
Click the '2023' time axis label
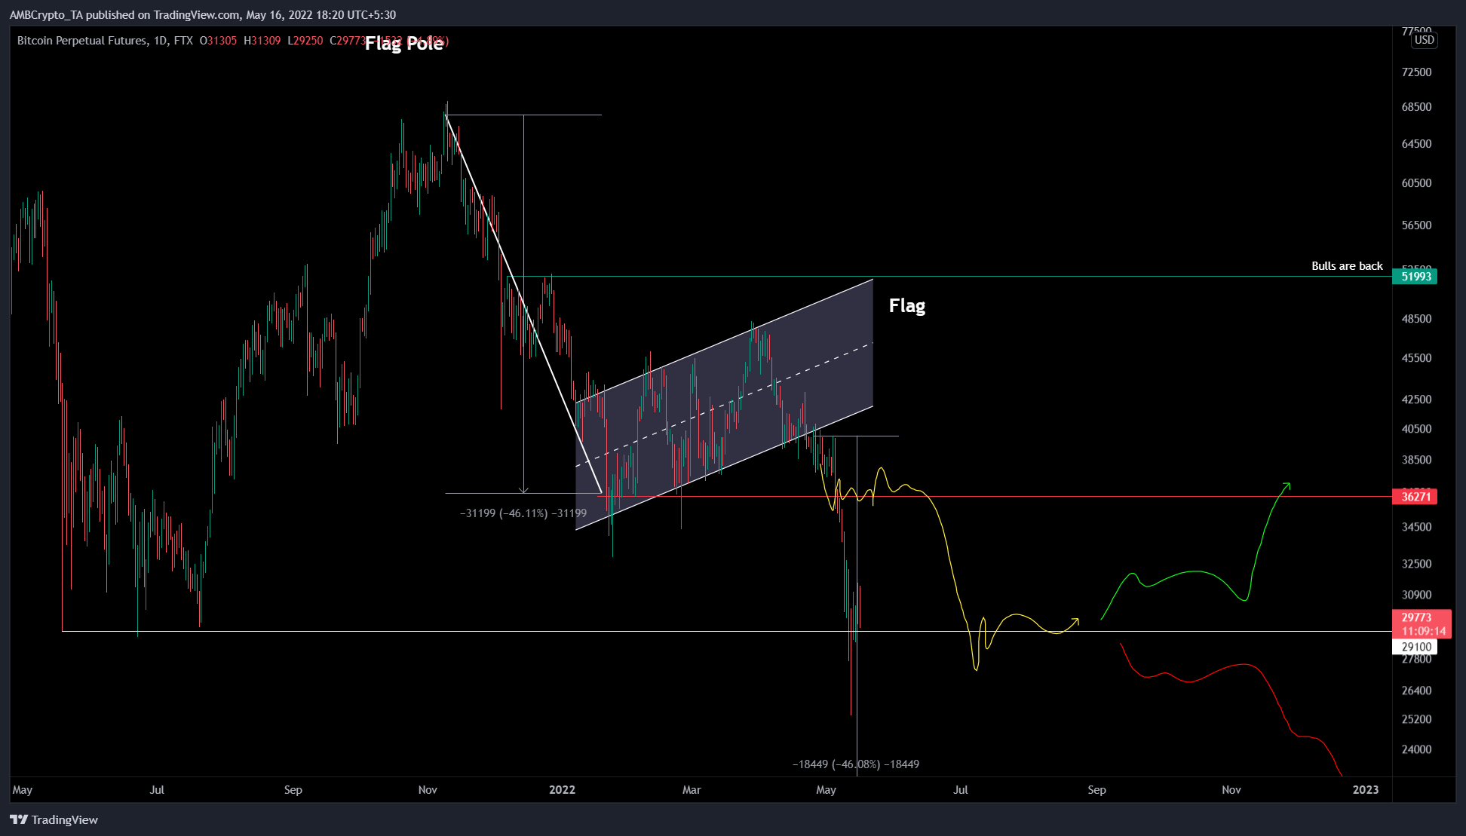tap(1366, 789)
